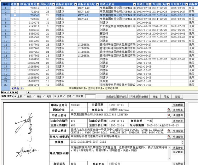198x165 pixels.
Task: Click 初始排序 button
Action: pos(144,97)
